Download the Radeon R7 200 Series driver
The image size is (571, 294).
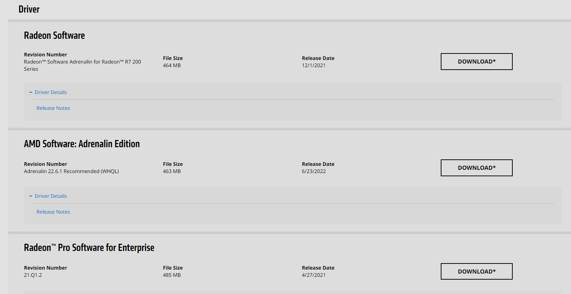point(476,62)
